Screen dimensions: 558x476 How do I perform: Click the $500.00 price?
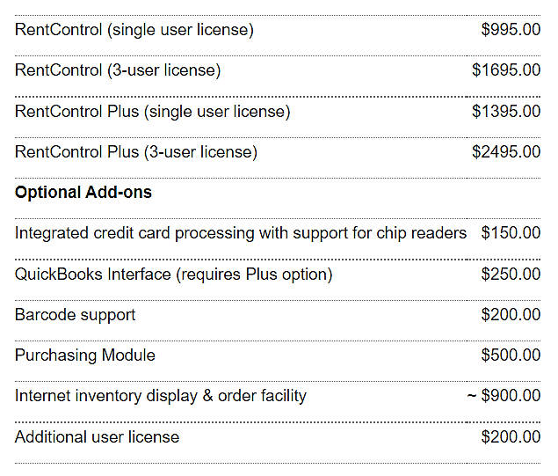[511, 355]
